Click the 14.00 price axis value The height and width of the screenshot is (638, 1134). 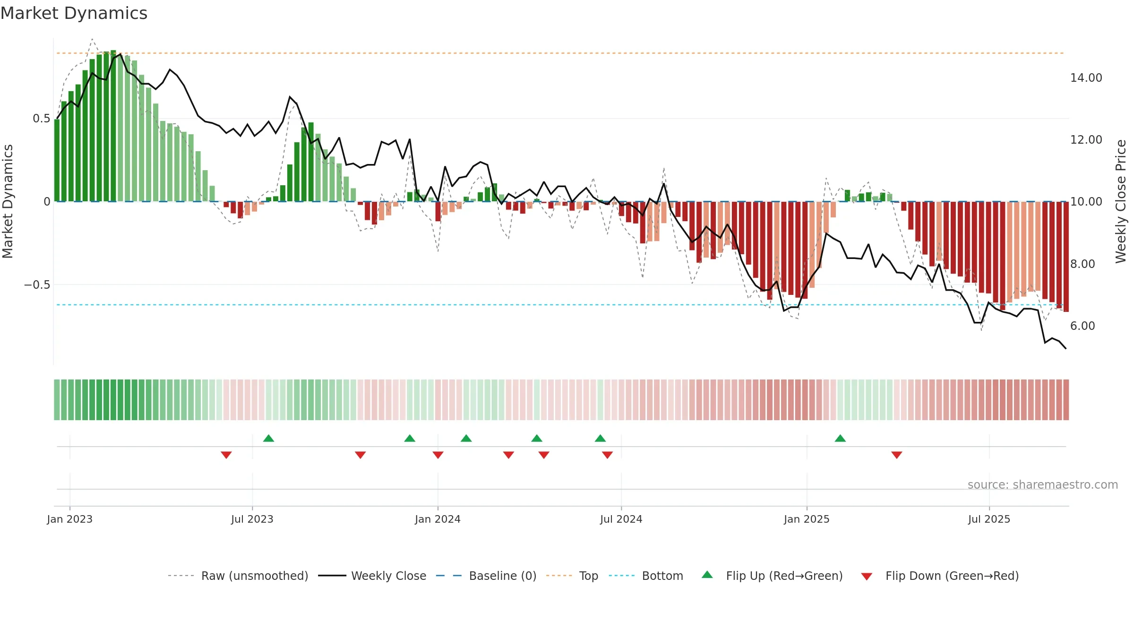tap(1086, 78)
